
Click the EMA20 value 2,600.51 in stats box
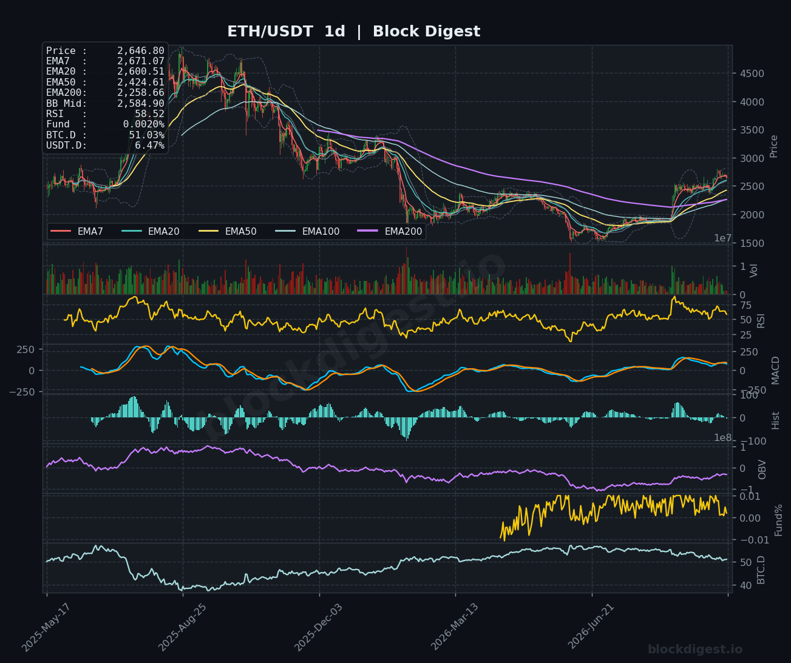point(141,72)
